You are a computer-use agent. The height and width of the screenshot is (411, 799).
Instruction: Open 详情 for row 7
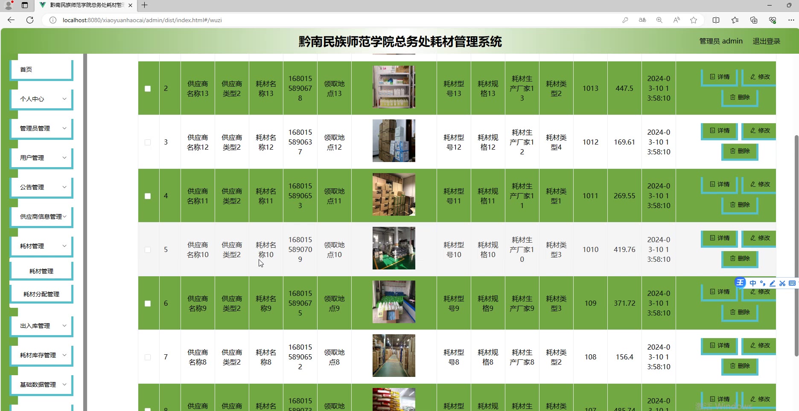[x=720, y=346]
